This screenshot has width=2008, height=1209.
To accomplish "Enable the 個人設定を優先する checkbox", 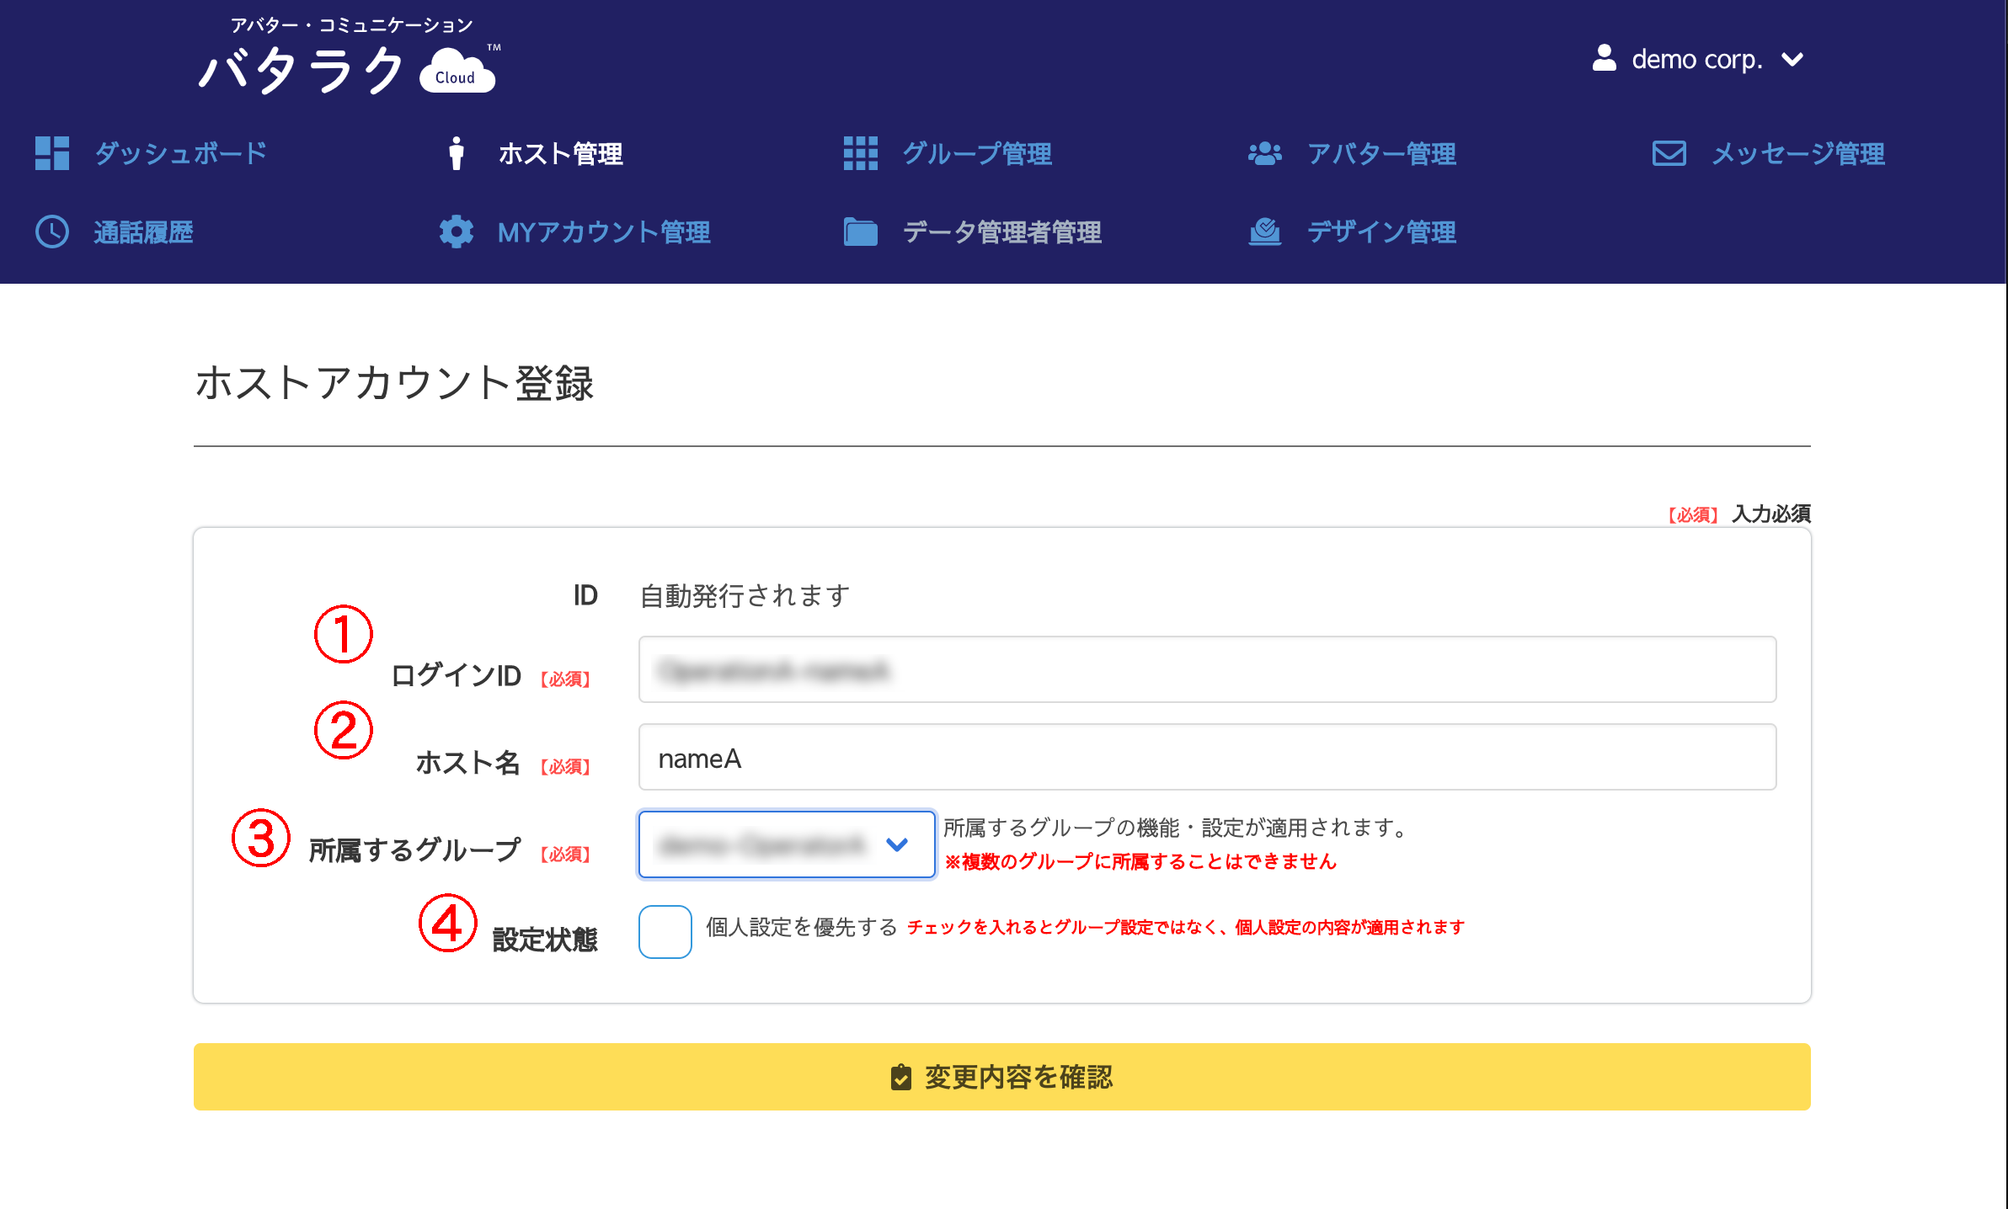I will click(x=665, y=931).
